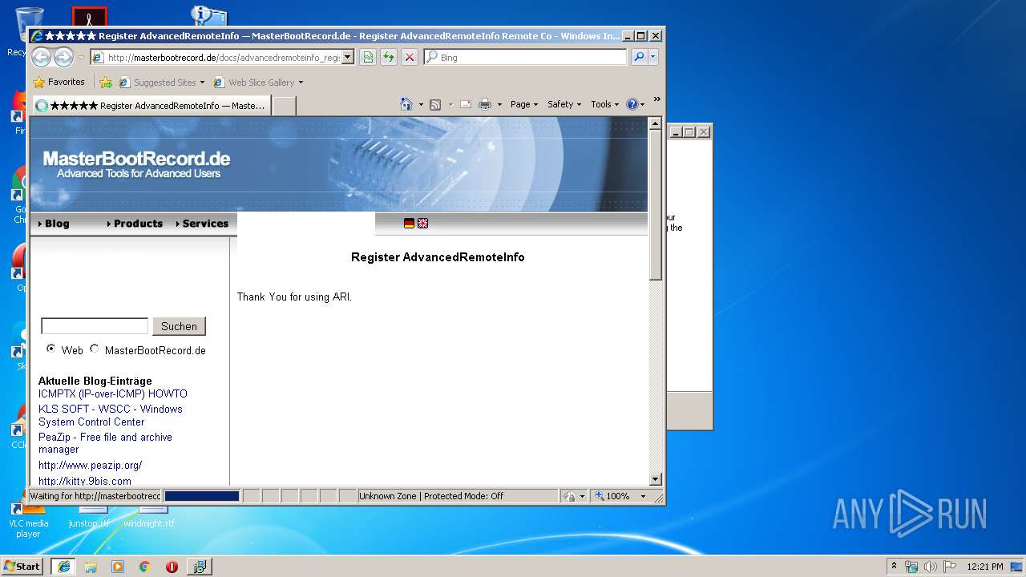Open a new blank tab

pos(284,105)
